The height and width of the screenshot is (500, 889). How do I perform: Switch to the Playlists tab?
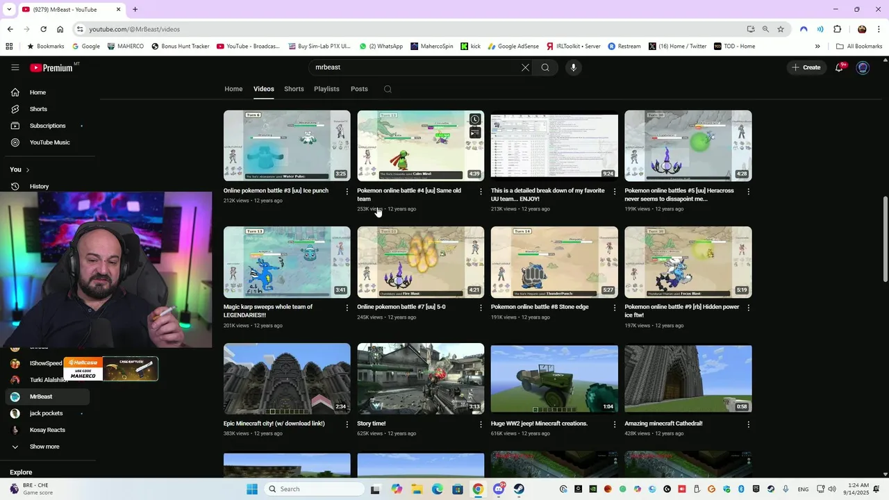(x=326, y=89)
